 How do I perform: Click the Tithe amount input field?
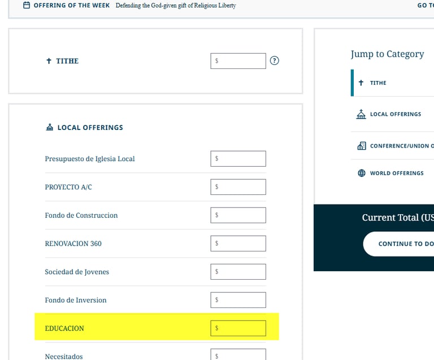pyautogui.click(x=238, y=61)
